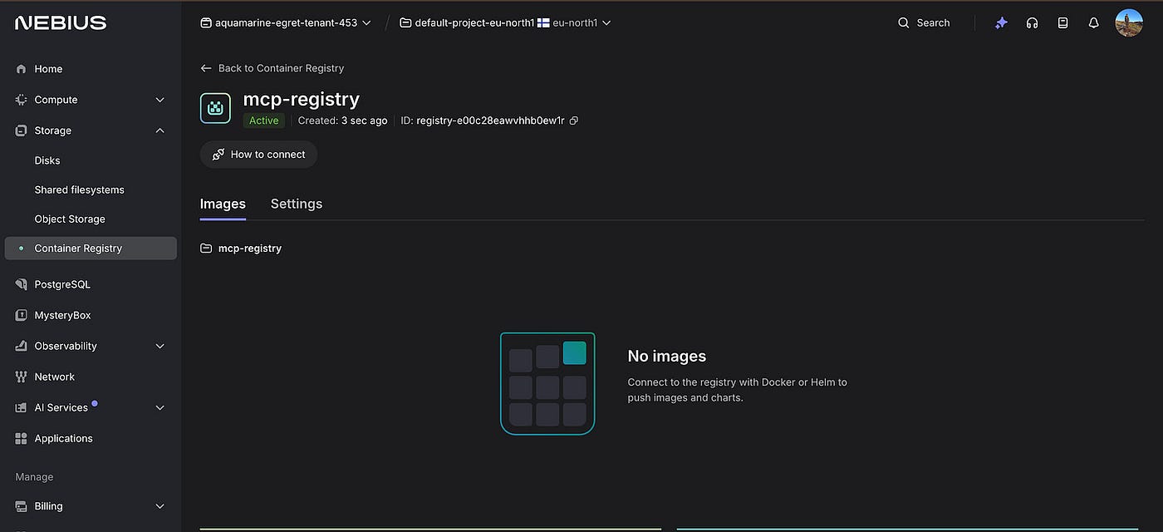Click the Compute chip icon
Screen dimensions: 1163x532
pos(22,100)
